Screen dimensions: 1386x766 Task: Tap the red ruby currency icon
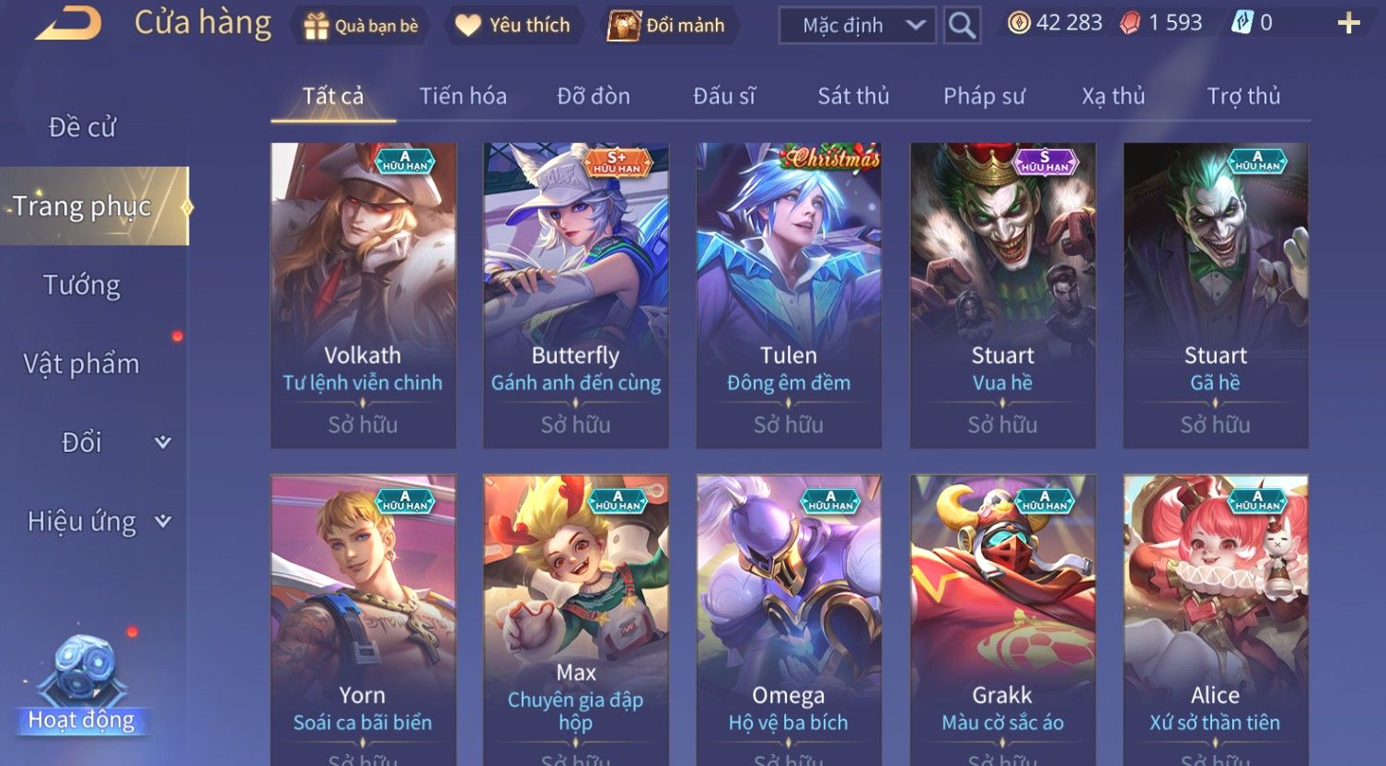1129,24
